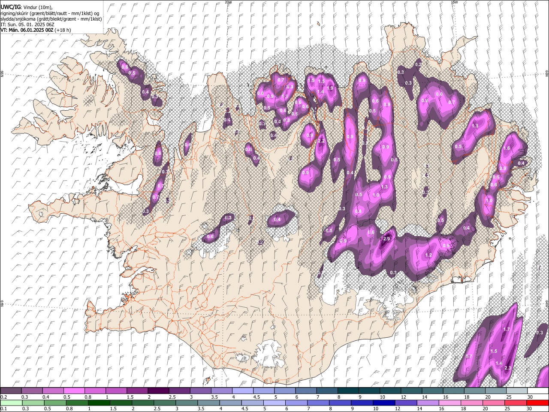This screenshot has height=412, width=549.
Task: Select the valid time VT: Mán. 06.01.2025 00Z
Action: (x=27, y=30)
